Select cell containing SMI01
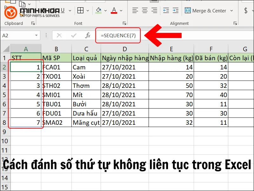The width and height of the screenshot is (254, 191). coord(57,95)
